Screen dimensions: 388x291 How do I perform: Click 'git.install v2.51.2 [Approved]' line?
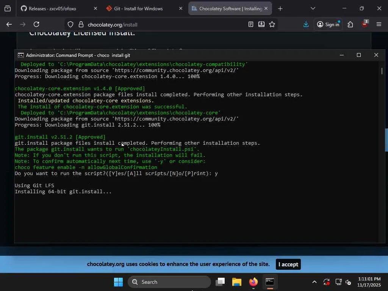(60, 137)
